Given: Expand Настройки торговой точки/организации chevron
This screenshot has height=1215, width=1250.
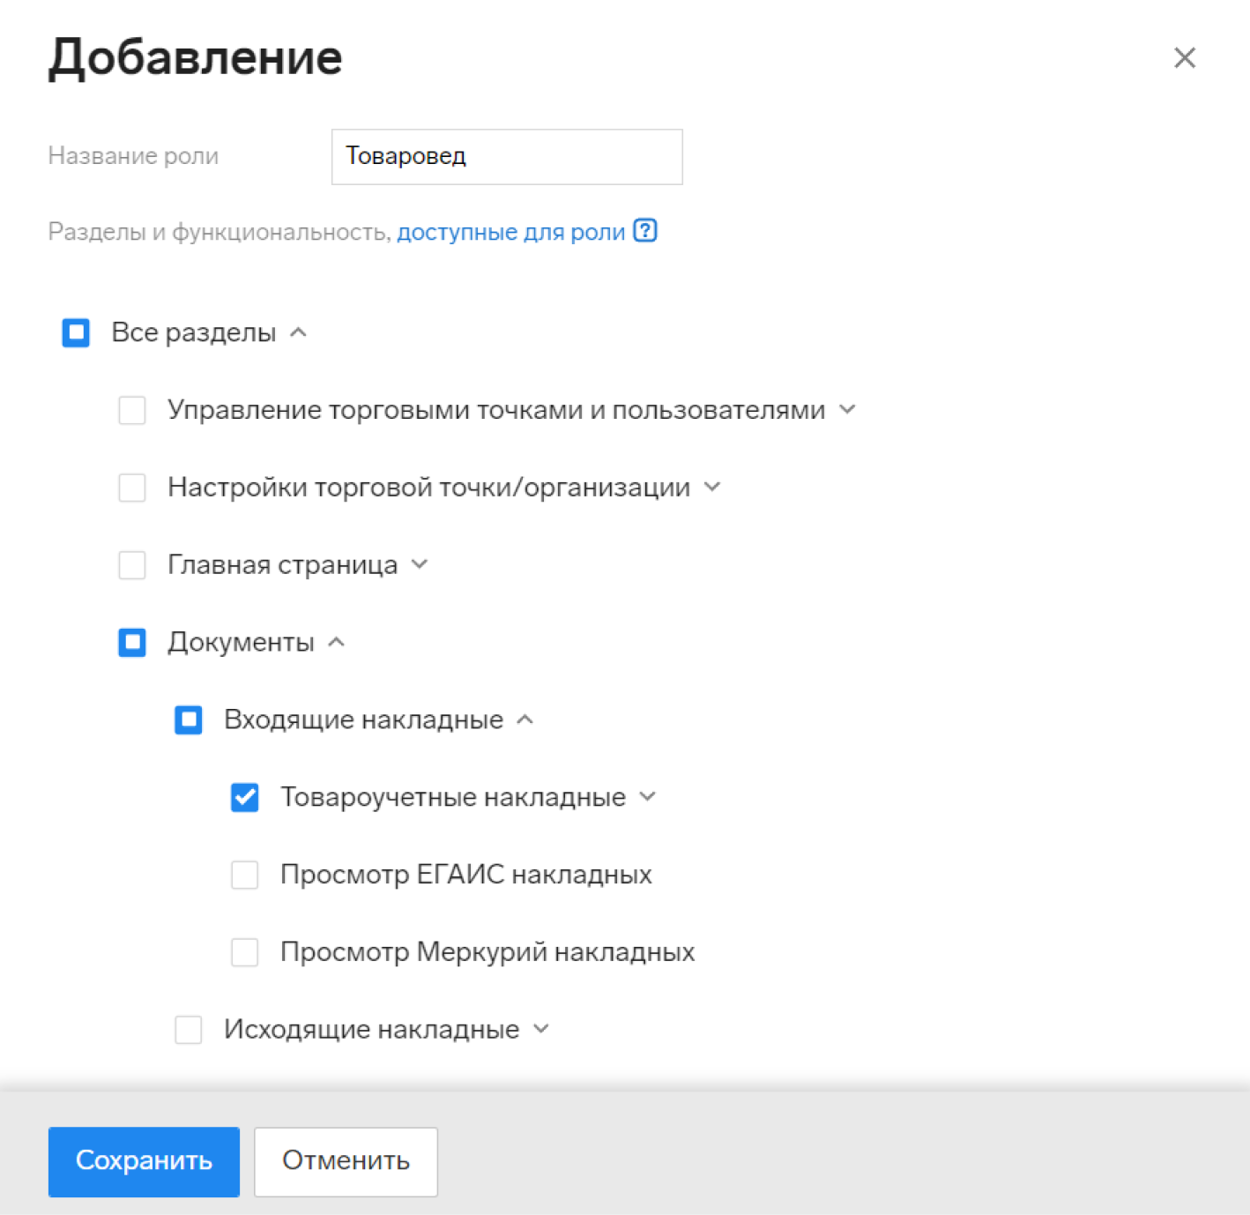Looking at the screenshot, I should (712, 488).
